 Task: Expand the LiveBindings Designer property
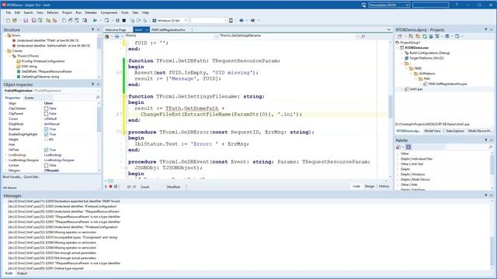point(5,160)
